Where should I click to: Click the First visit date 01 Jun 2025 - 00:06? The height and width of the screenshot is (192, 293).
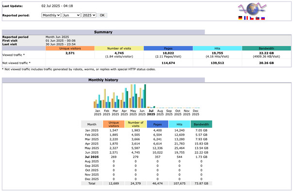coord(61,41)
